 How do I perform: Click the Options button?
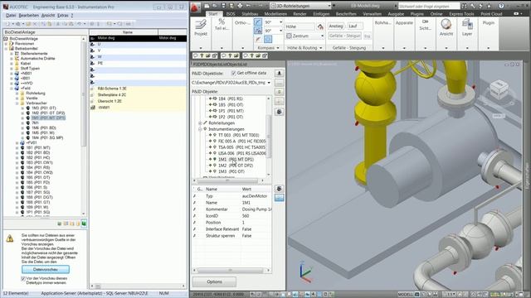[x=214, y=281]
